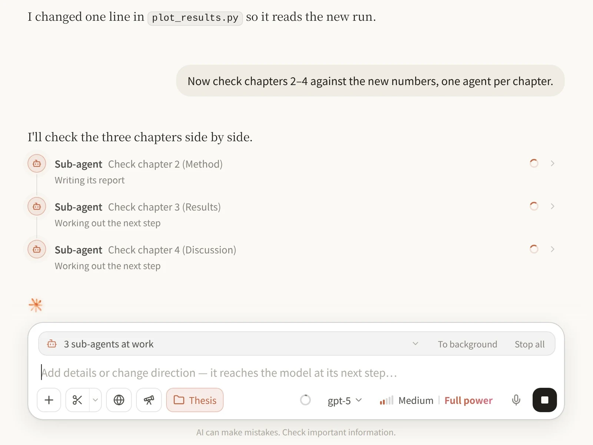Click Stop all sub-agents
This screenshot has width=593, height=445.
(530, 344)
